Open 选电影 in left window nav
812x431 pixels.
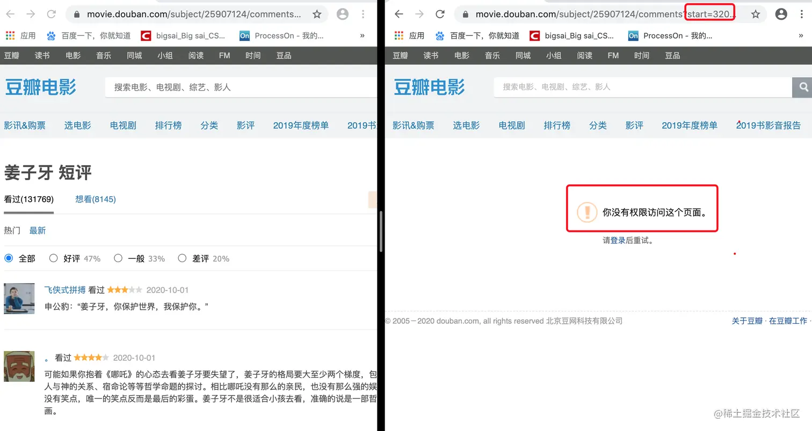pos(78,125)
